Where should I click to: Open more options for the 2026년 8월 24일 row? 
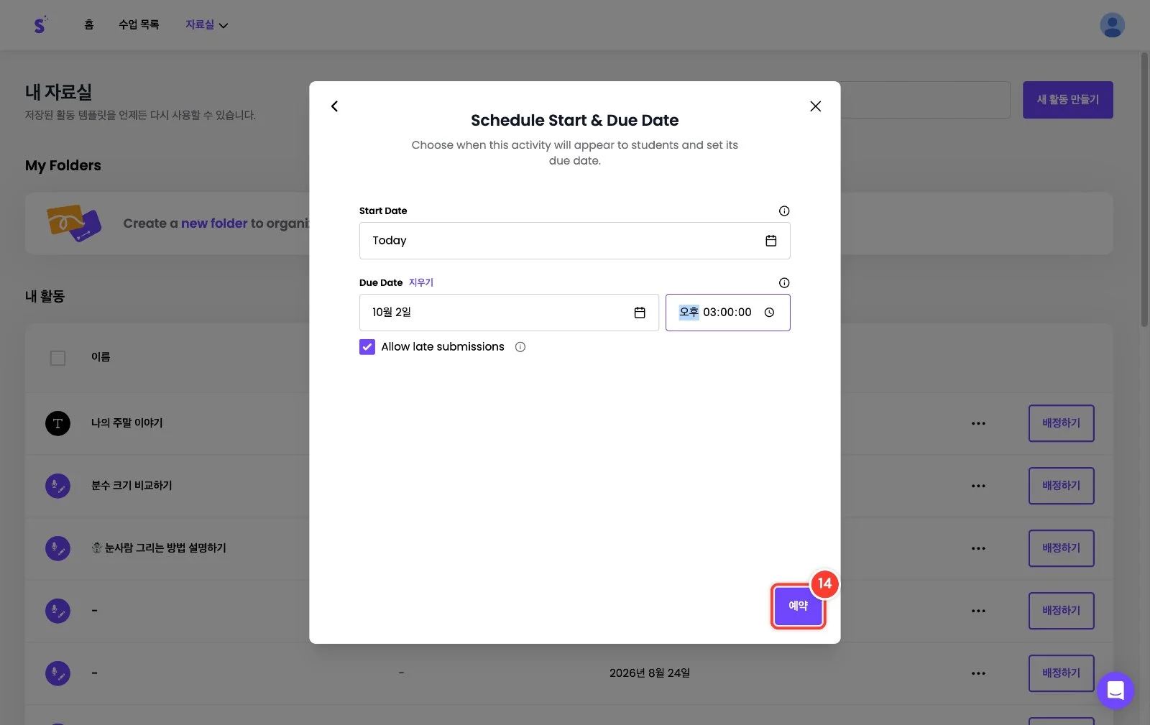[978, 673]
